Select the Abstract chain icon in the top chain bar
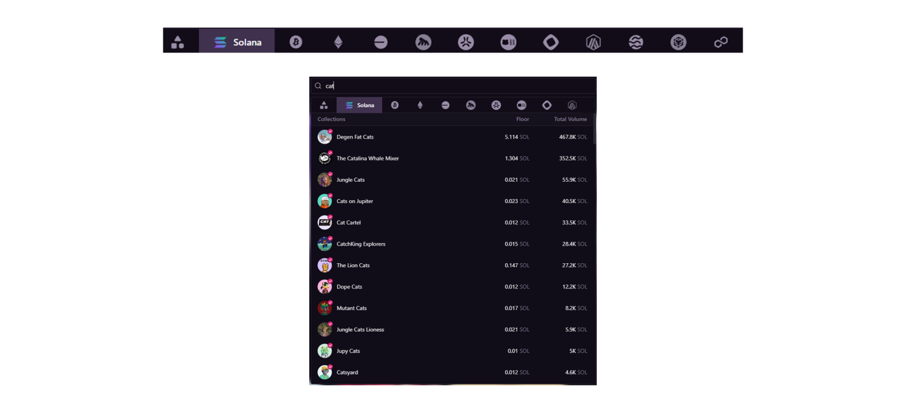The width and height of the screenshot is (906, 412). point(465,42)
